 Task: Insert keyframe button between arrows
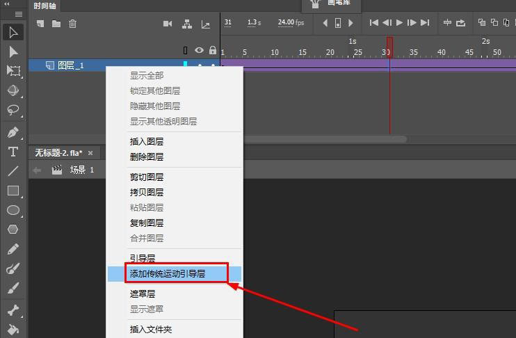coord(338,23)
